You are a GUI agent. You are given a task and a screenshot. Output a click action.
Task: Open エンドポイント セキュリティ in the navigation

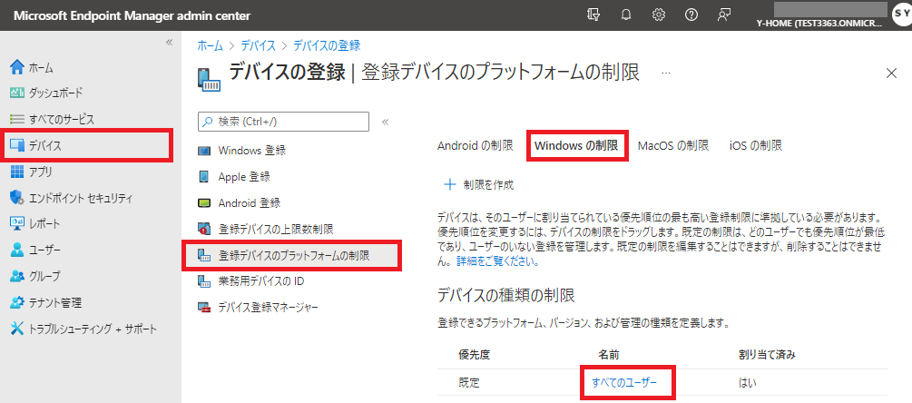click(81, 198)
